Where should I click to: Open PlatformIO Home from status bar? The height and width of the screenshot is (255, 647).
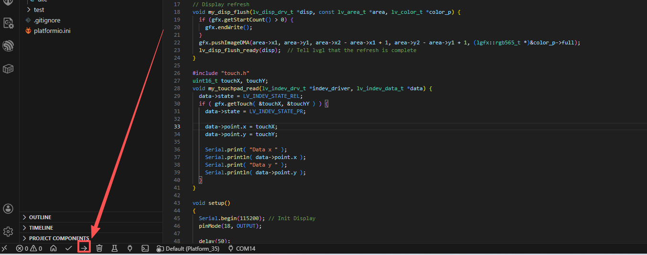click(54, 248)
